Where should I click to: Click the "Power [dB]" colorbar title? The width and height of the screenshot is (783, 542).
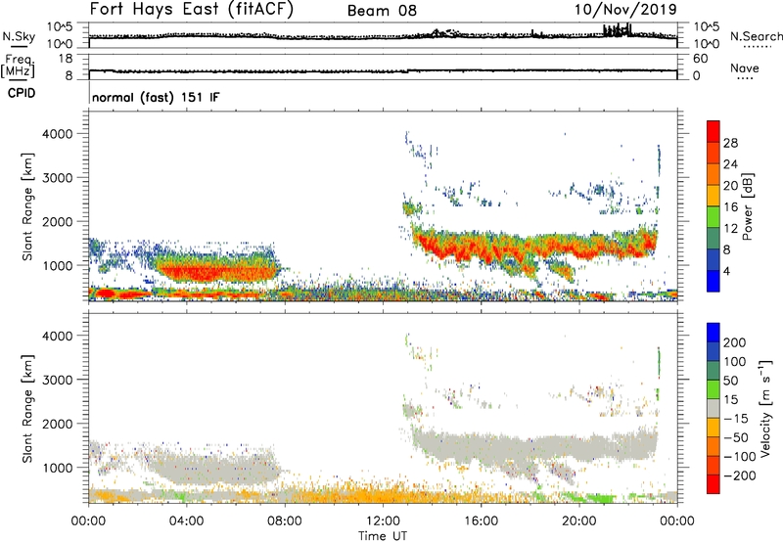click(x=747, y=206)
